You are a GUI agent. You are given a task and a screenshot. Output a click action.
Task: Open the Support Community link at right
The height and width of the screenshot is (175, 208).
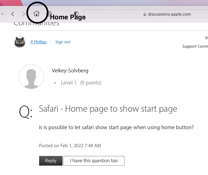(x=195, y=46)
